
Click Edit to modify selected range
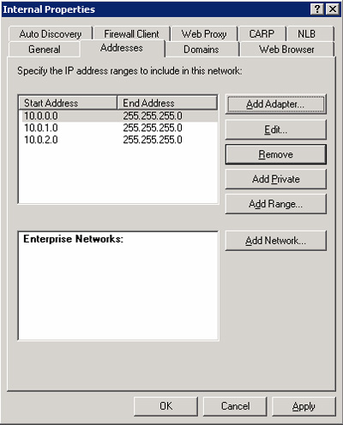(x=275, y=129)
